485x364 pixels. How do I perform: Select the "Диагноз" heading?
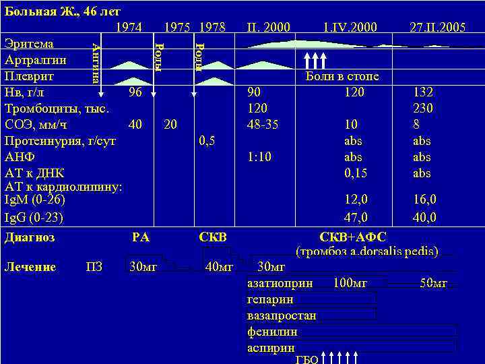click(30, 237)
